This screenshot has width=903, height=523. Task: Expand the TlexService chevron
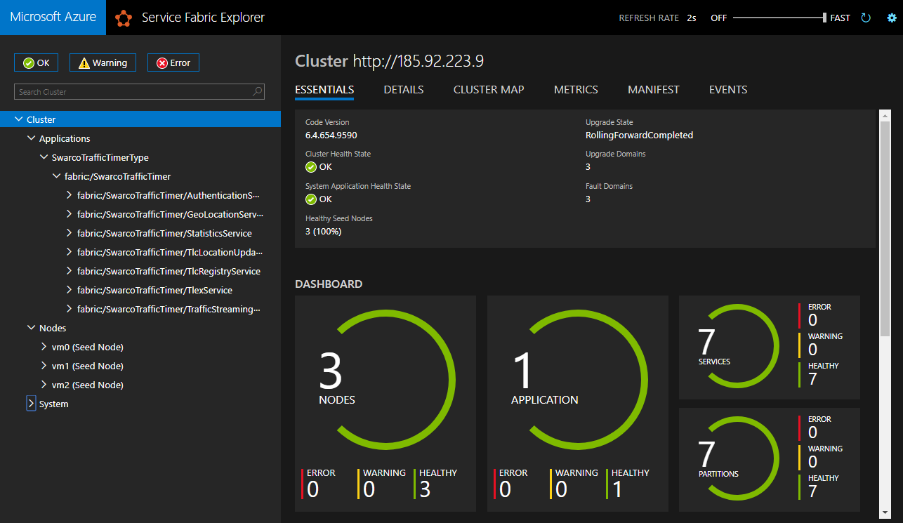[x=69, y=290]
